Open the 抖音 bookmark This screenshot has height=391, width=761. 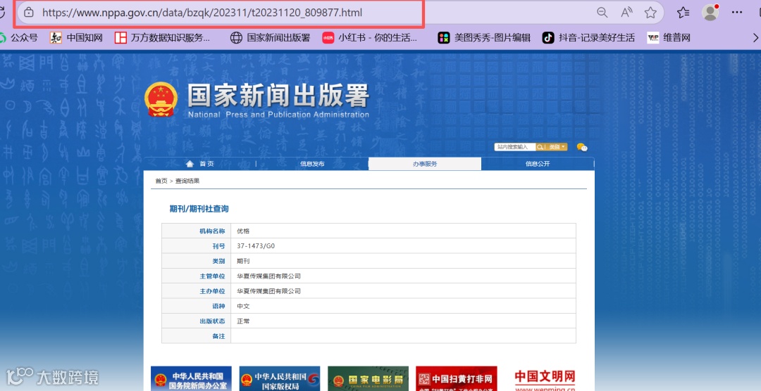coord(588,38)
